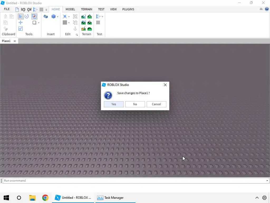Click the Cut scissors icon
Viewport: 270px width, 203px height.
(x=6, y=29)
